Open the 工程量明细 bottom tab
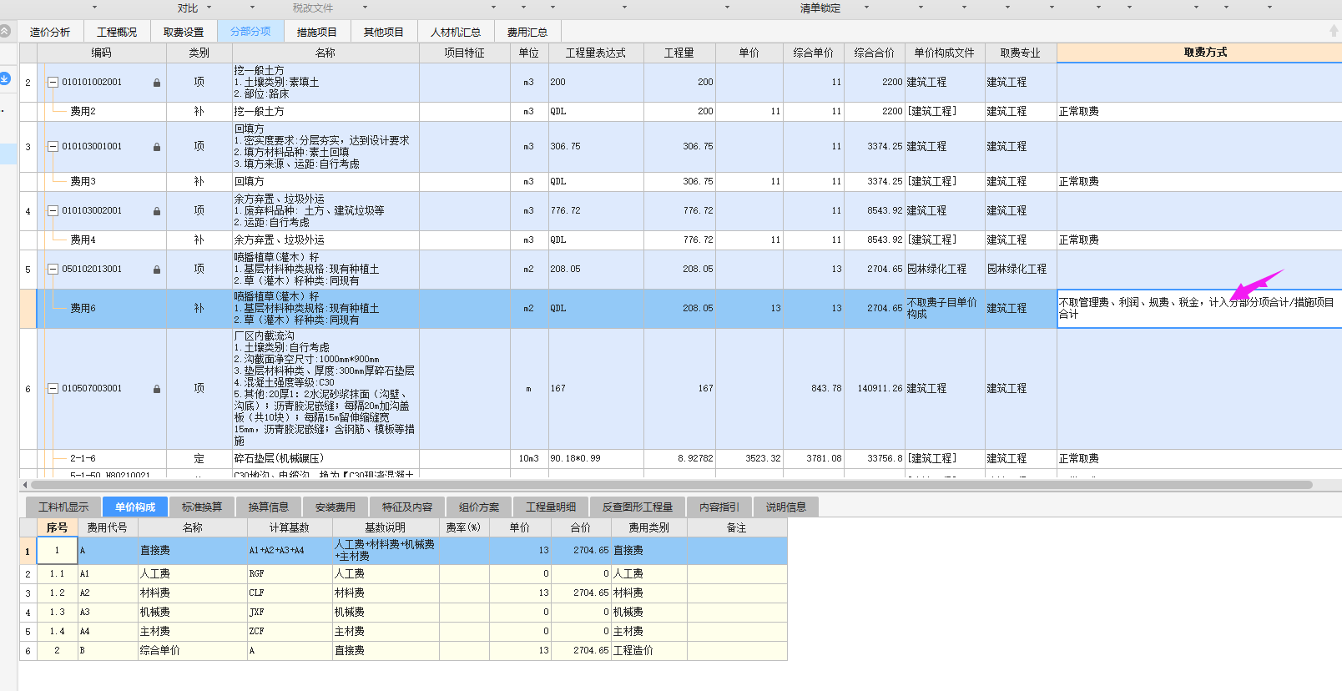The height and width of the screenshot is (691, 1342). click(x=551, y=507)
